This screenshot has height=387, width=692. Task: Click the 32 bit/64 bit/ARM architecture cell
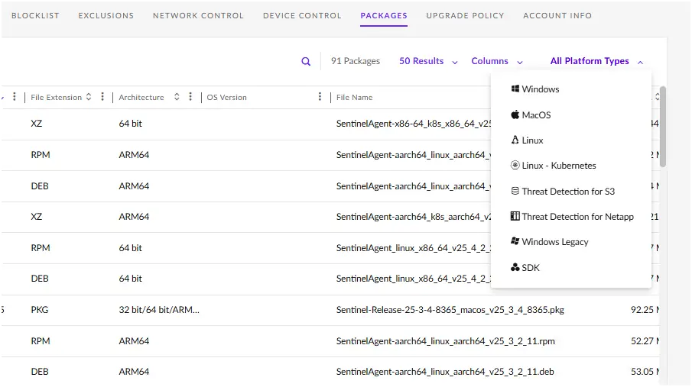pyautogui.click(x=159, y=310)
